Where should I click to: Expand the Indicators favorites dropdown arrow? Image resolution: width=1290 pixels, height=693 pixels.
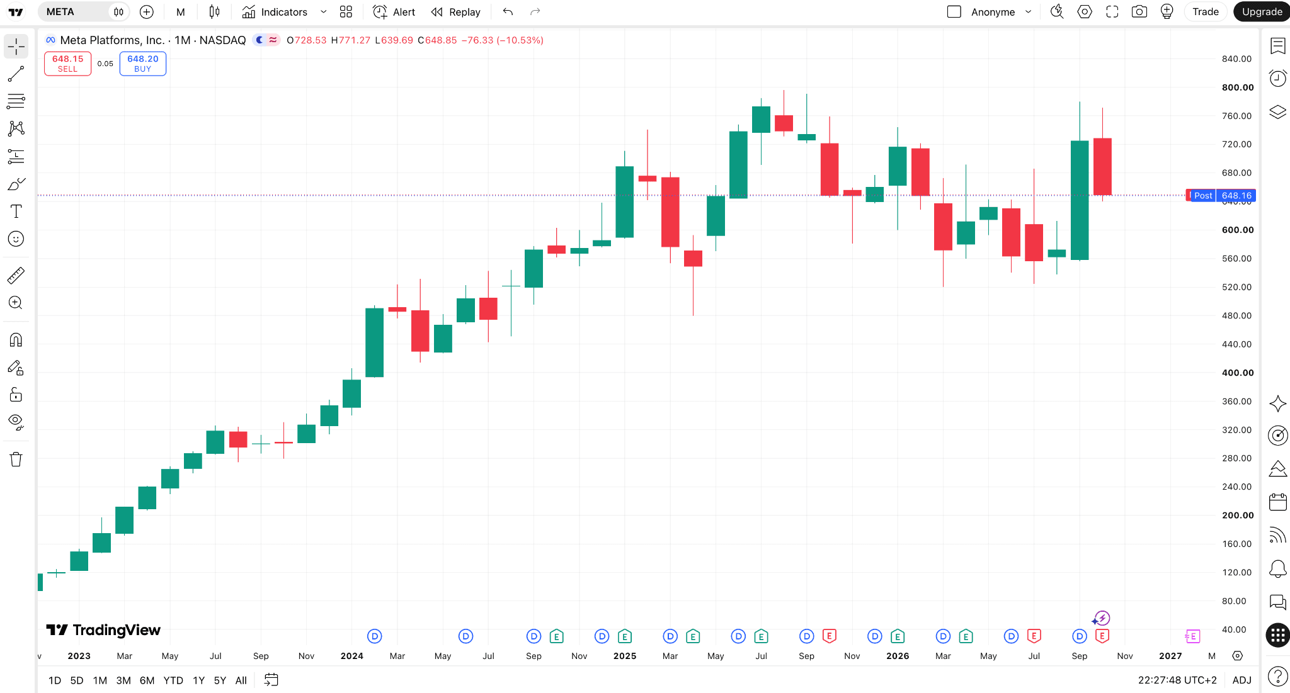323,12
